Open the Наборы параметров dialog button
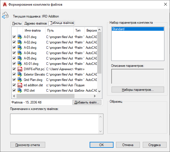This screenshot has width=170, height=152. click(138, 90)
